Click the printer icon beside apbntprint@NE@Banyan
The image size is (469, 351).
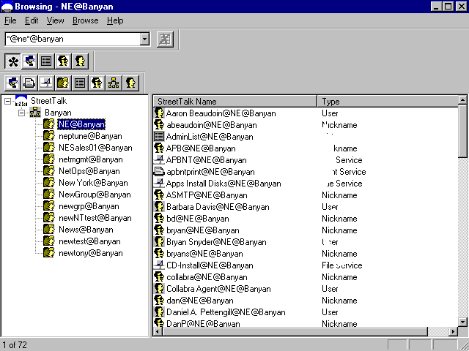tap(159, 172)
